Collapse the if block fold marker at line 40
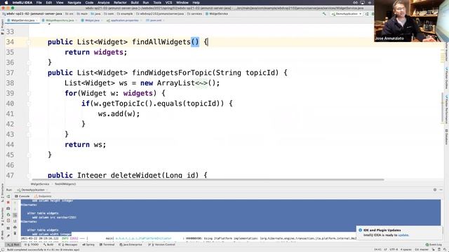The image size is (449, 252). coord(29,104)
